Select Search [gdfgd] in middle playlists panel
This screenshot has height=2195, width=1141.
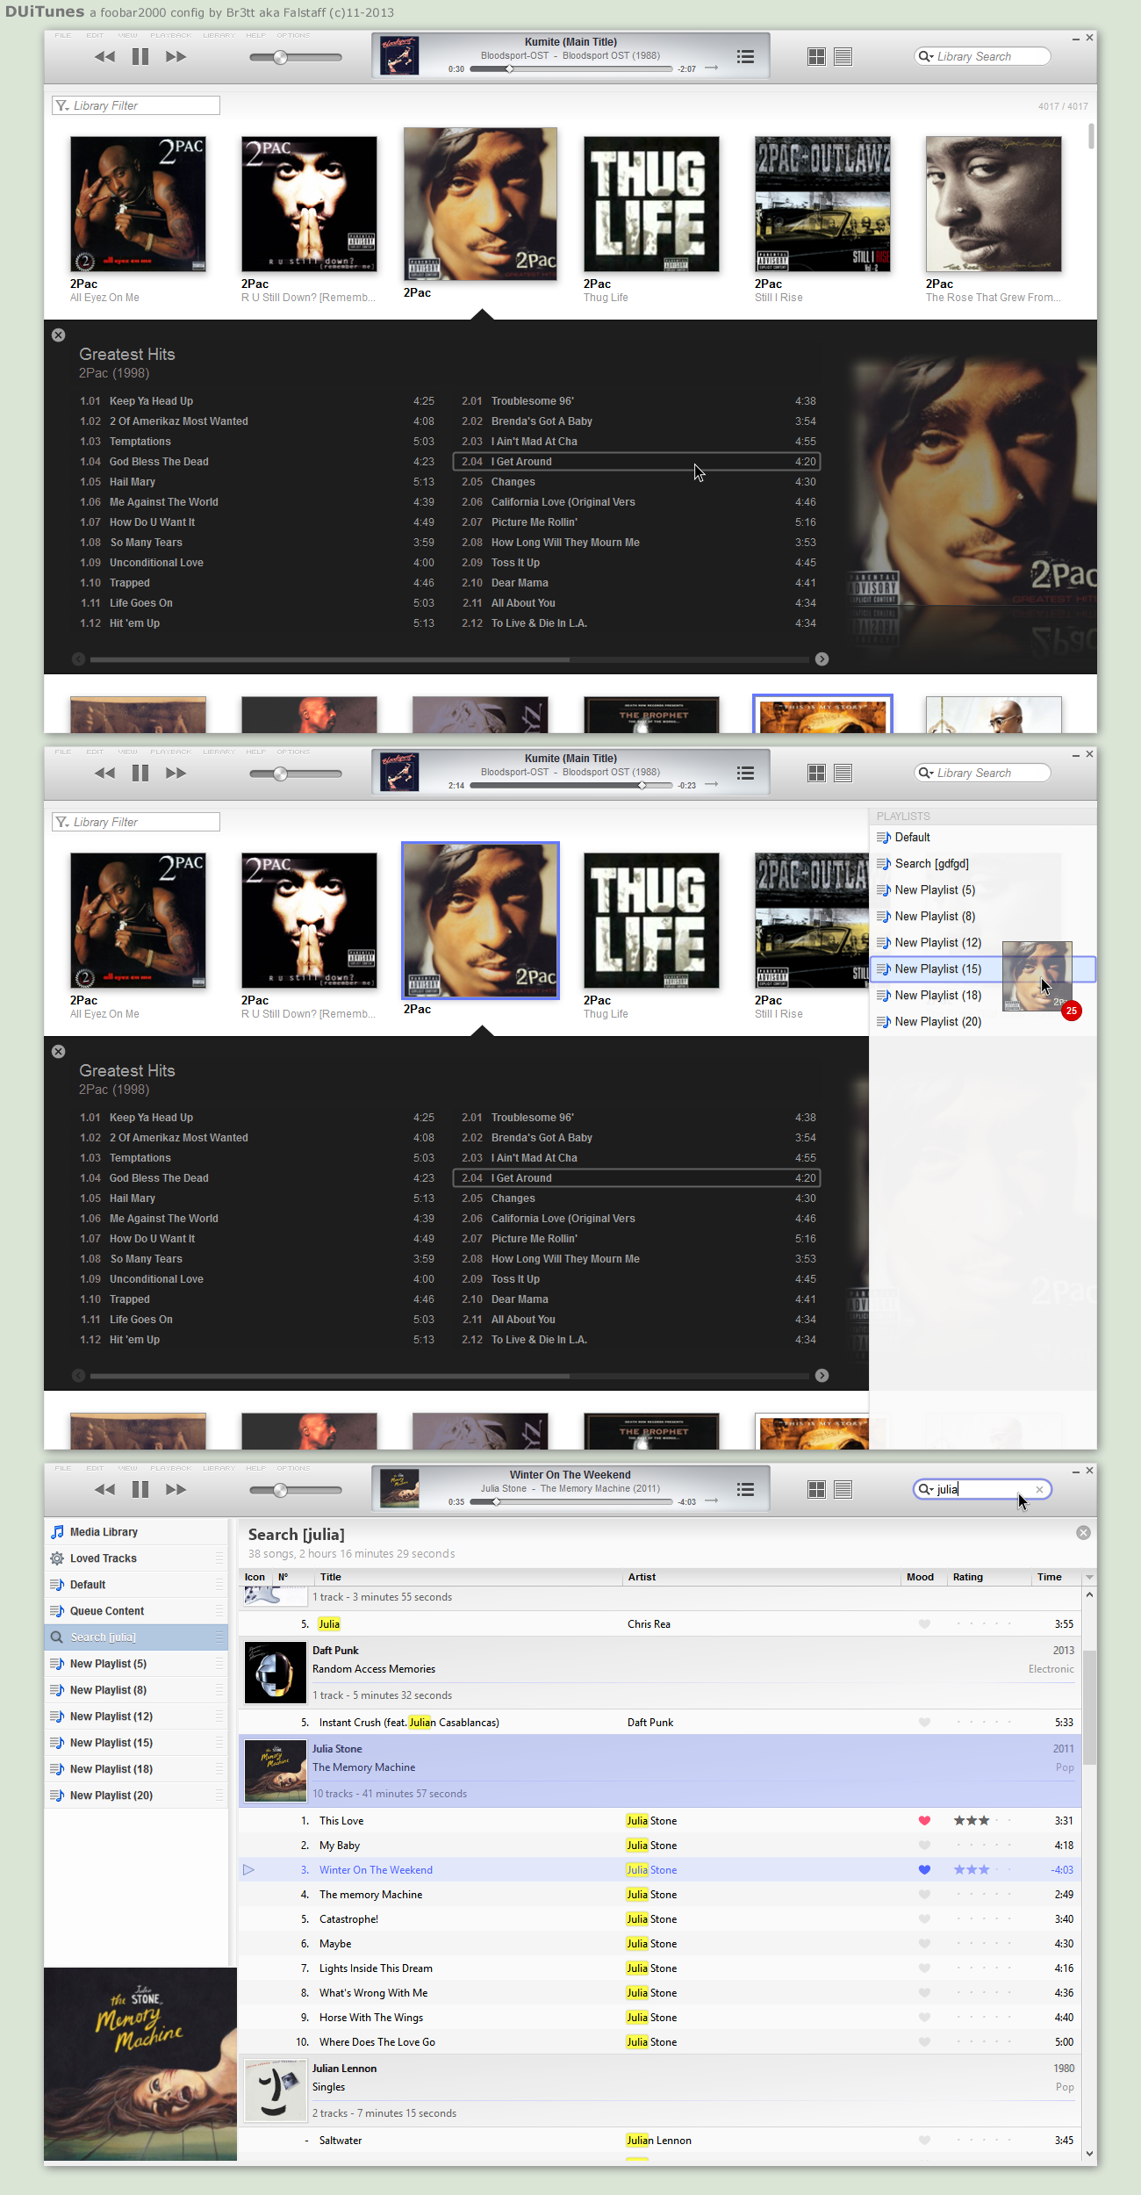point(983,864)
